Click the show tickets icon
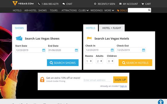 click(19, 38)
